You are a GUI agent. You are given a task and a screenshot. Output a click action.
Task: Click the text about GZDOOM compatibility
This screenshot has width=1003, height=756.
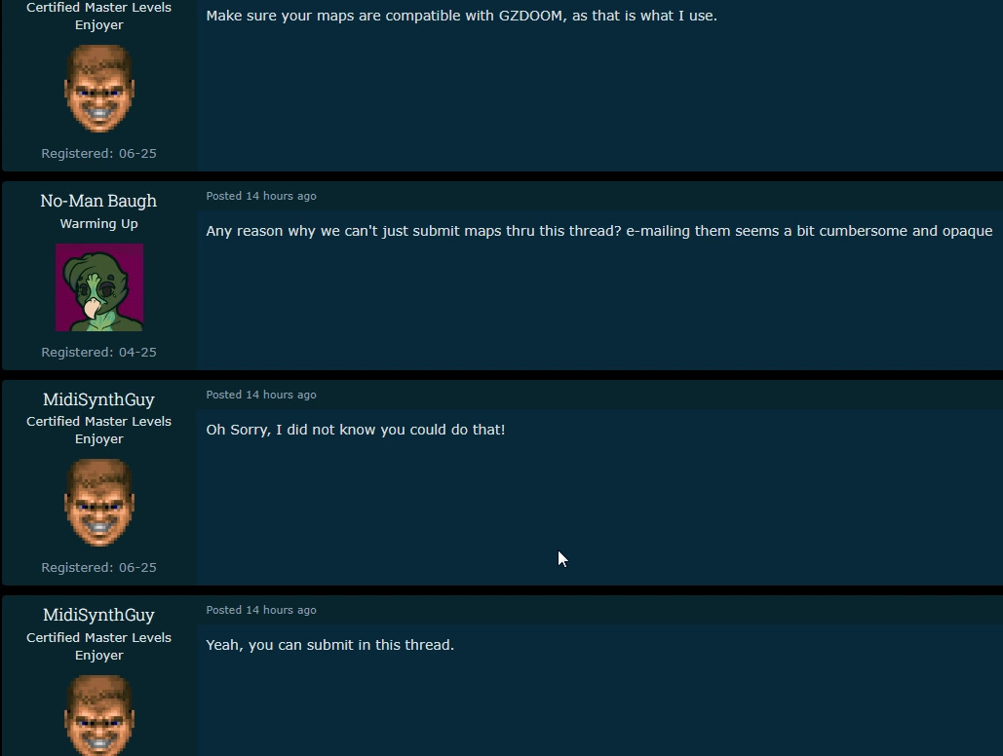(x=461, y=16)
